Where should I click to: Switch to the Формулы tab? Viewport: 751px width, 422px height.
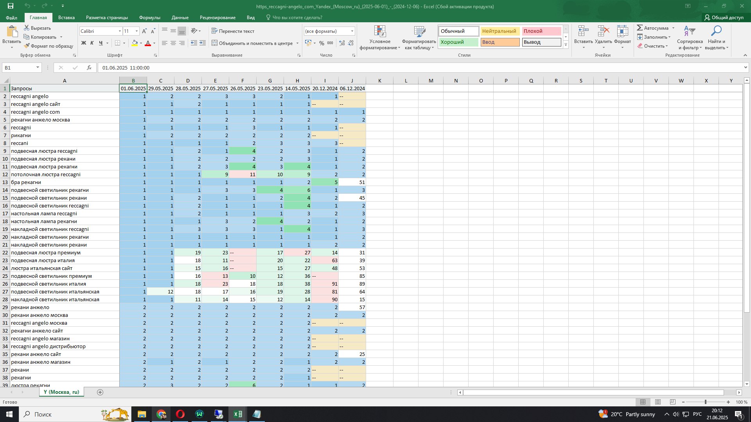tap(149, 18)
